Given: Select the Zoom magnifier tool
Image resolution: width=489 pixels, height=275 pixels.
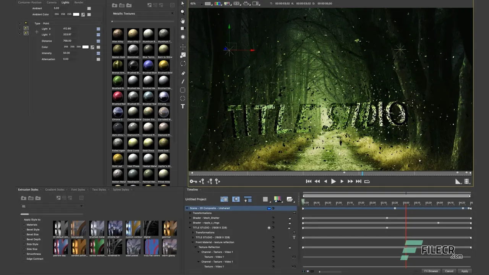Looking at the screenshot, I should pyautogui.click(x=183, y=12).
